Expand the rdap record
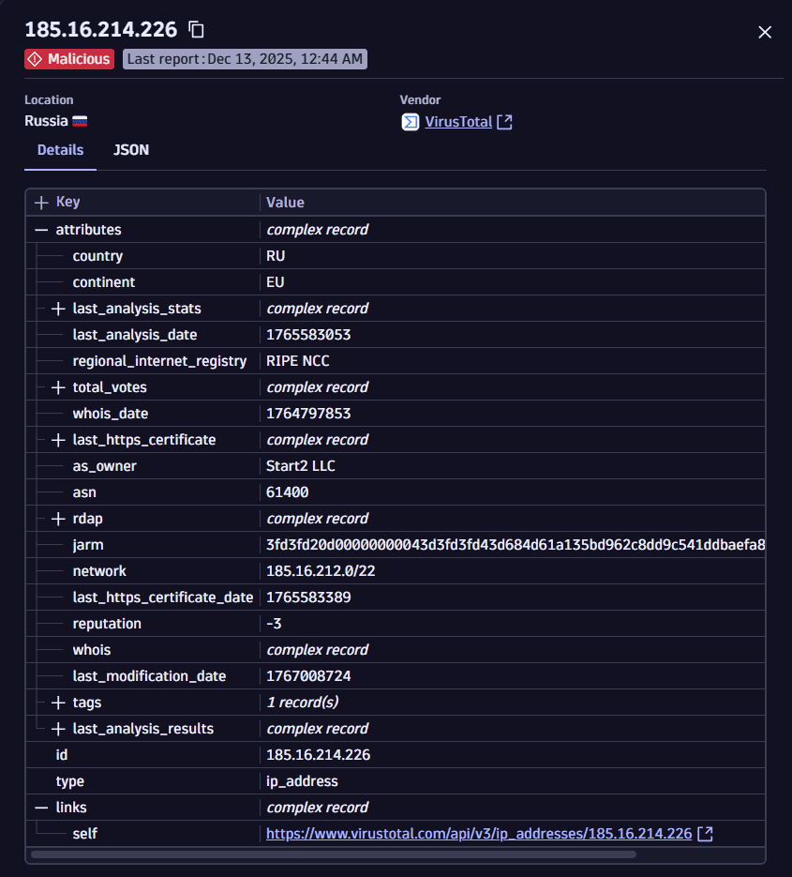This screenshot has width=792, height=877. pos(56,518)
